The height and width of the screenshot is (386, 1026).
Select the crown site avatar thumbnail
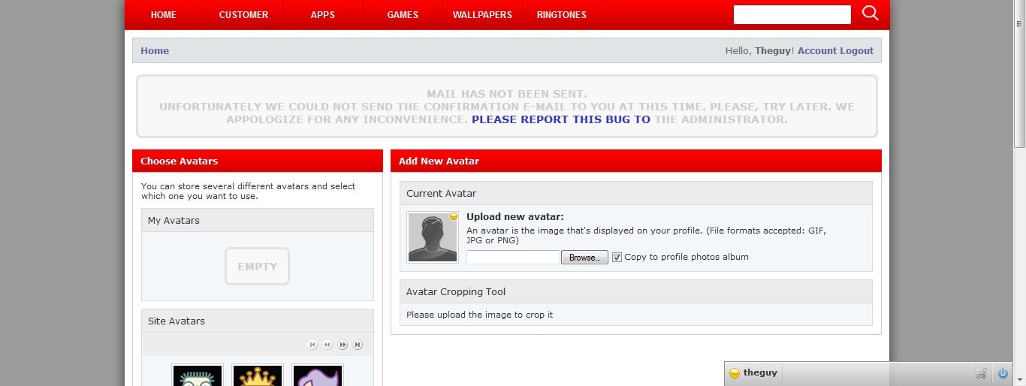coord(258,376)
